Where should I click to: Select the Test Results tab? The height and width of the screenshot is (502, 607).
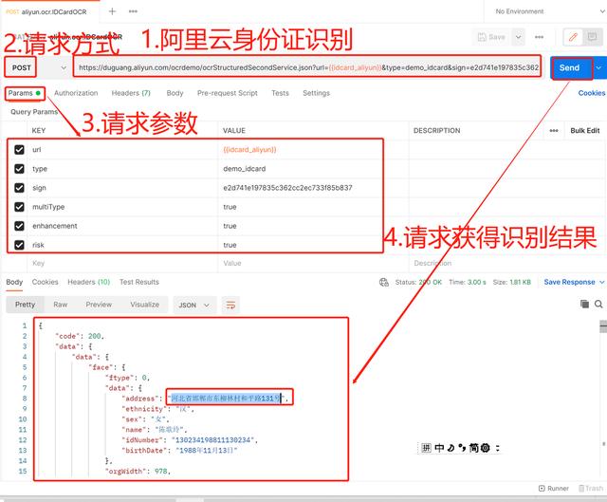(139, 283)
